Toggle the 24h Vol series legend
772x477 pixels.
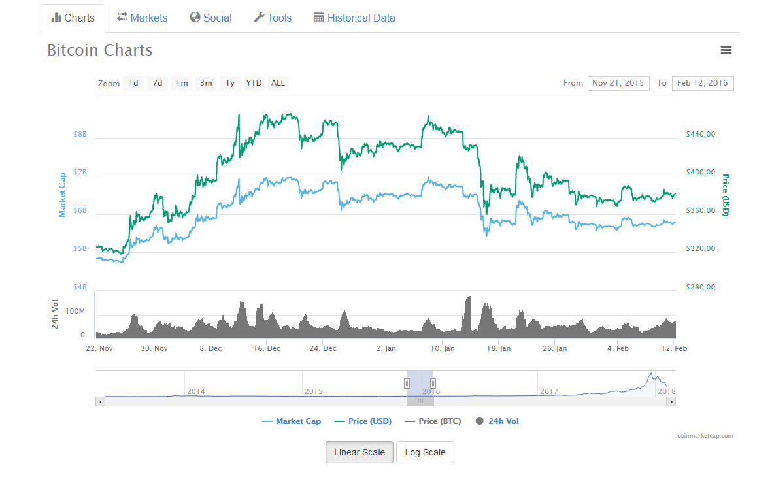coord(497,421)
